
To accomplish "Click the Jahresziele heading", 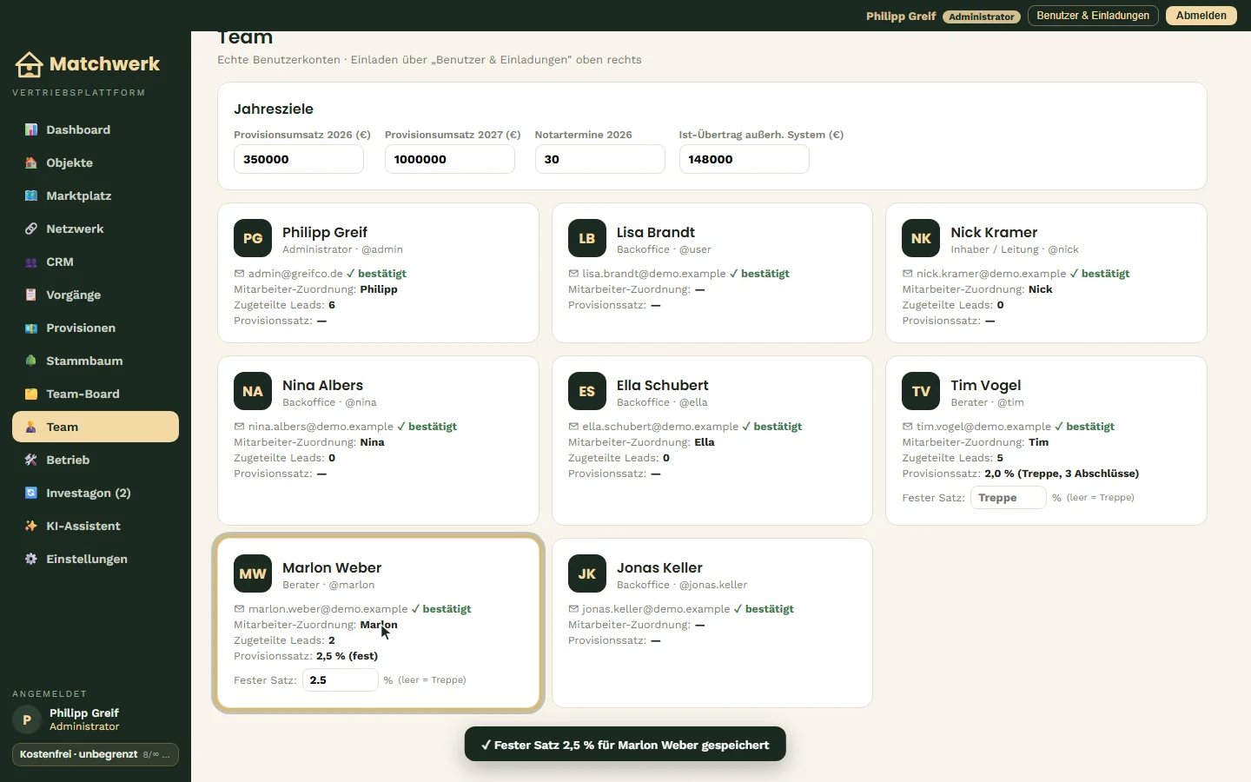I will 274,109.
